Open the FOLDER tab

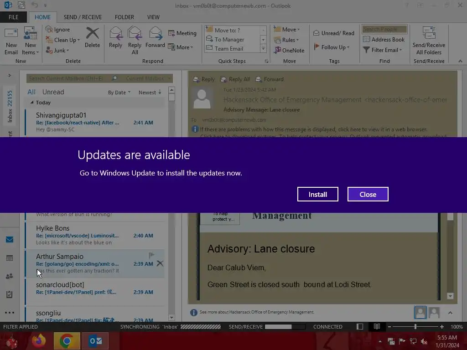[124, 17]
